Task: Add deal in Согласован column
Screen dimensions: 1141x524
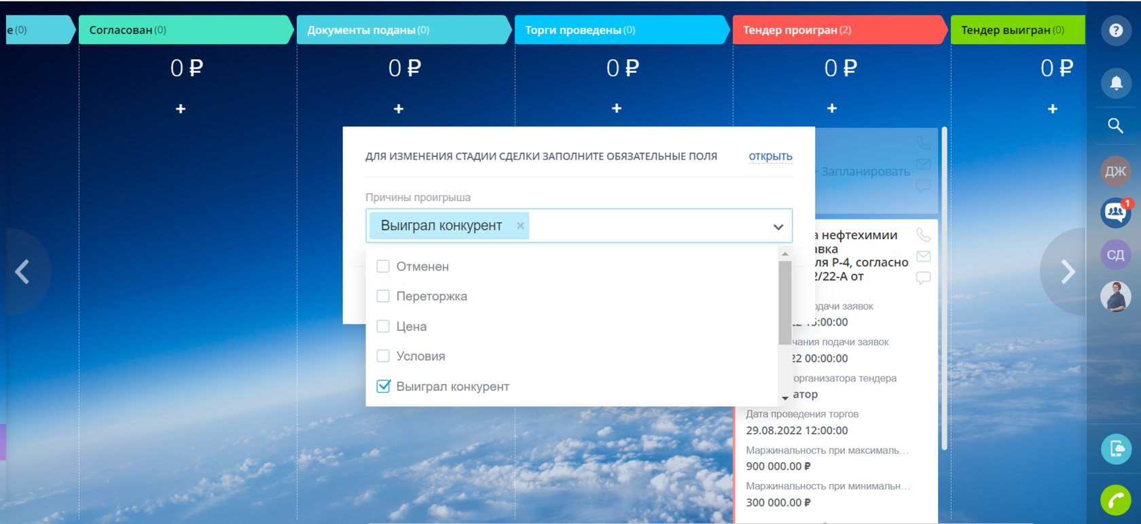Action: pyautogui.click(x=181, y=109)
